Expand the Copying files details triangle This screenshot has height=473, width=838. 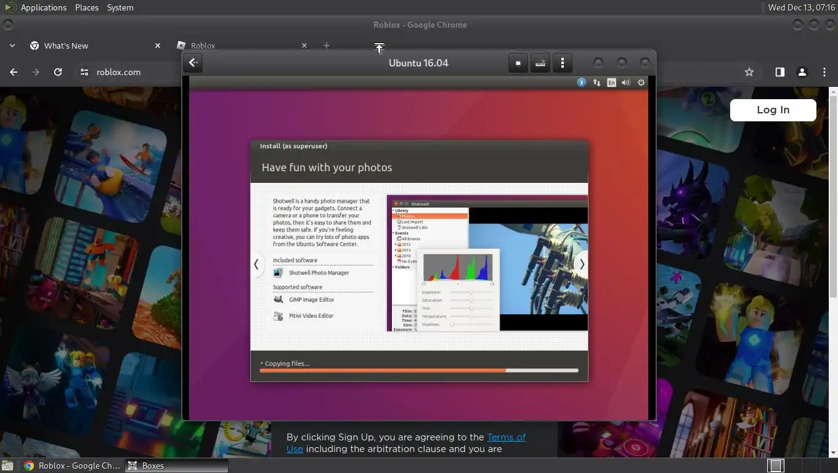click(262, 363)
